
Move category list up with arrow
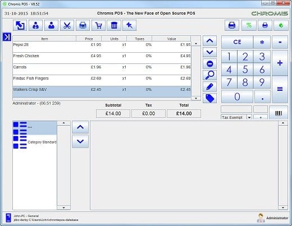coord(80,127)
